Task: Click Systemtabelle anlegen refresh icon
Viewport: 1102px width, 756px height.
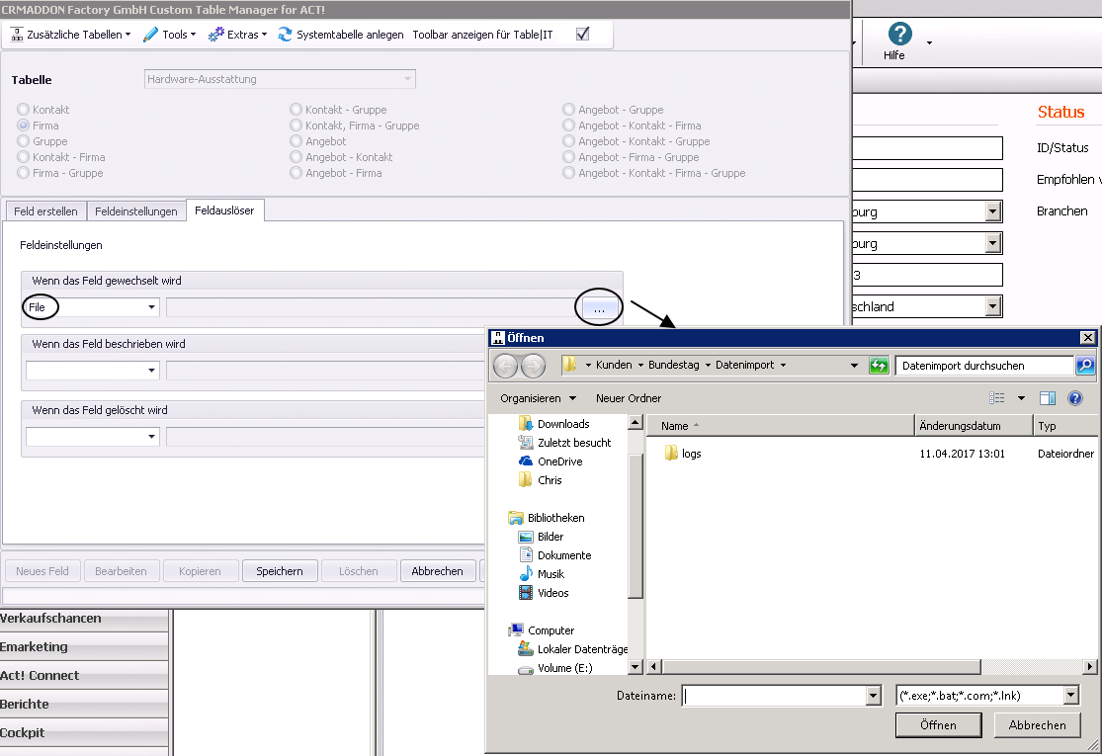Action: point(285,35)
